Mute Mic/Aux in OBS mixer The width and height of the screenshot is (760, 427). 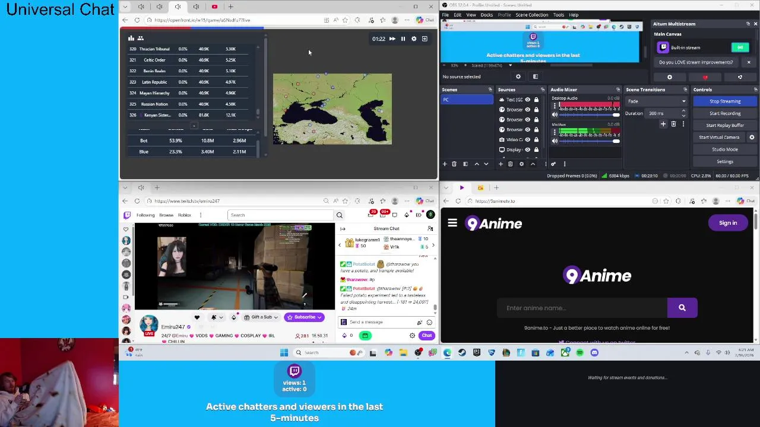[x=555, y=141]
